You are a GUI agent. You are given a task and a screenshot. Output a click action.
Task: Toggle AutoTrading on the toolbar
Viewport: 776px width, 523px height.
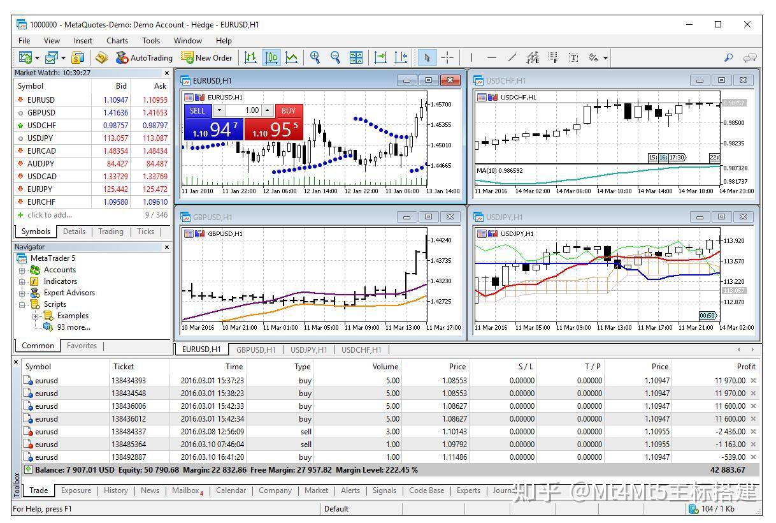[144, 57]
